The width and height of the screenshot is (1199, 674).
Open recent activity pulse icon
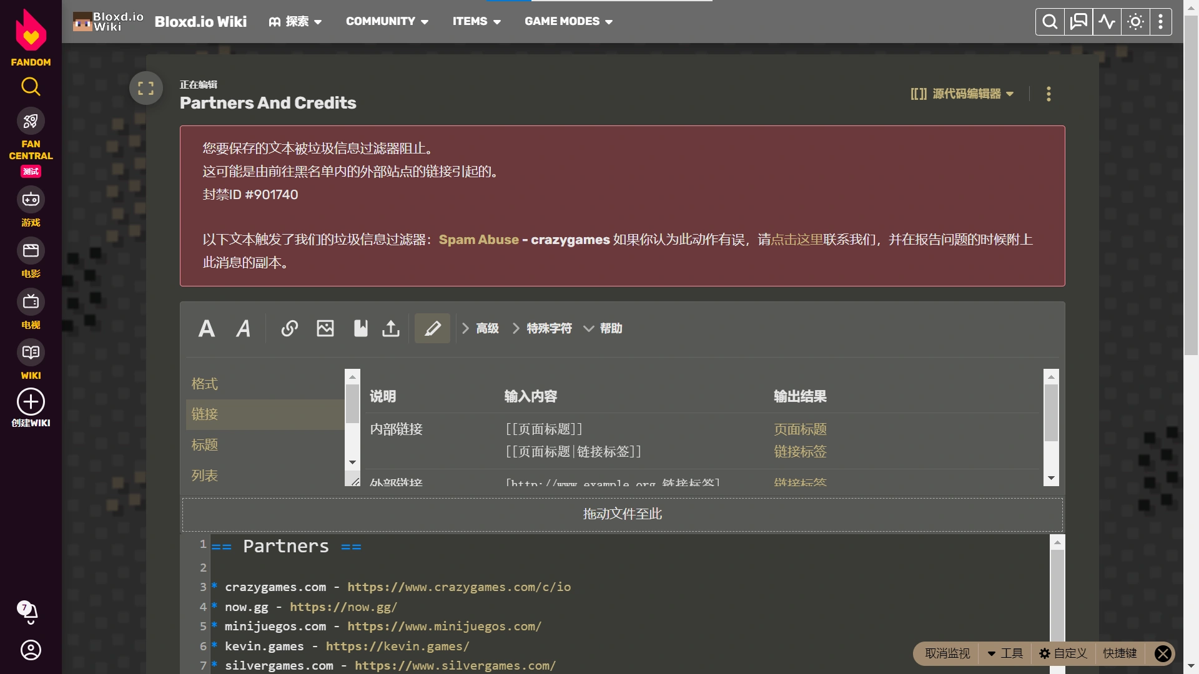[x=1107, y=22]
